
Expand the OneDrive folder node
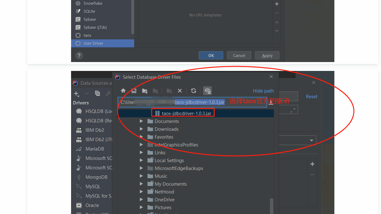[x=141, y=200]
